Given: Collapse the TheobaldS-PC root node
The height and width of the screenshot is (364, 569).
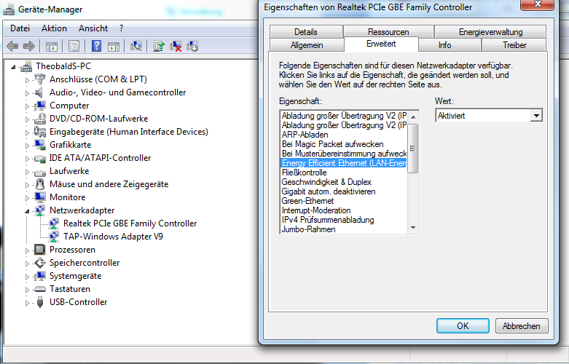Looking at the screenshot, I should (x=13, y=67).
